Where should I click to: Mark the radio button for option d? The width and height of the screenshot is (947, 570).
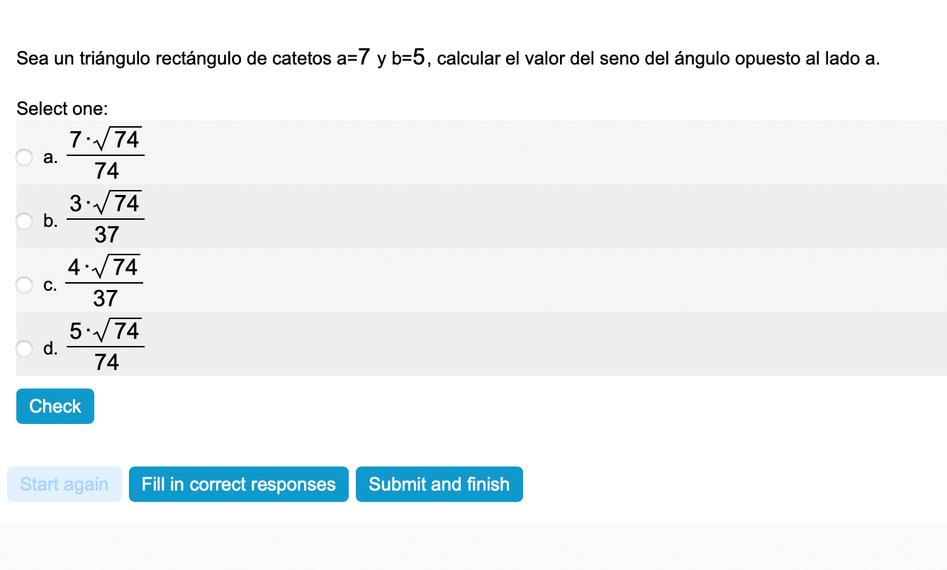point(25,349)
